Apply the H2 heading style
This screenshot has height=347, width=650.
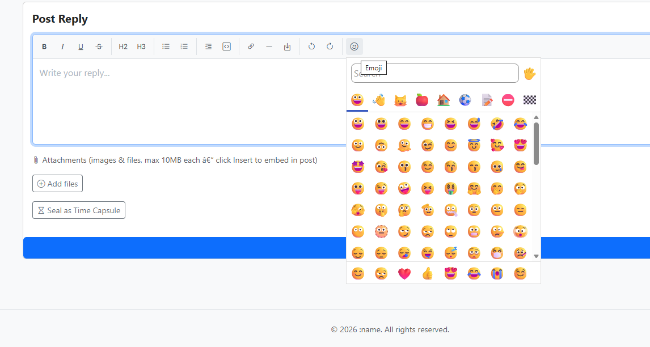tap(123, 46)
